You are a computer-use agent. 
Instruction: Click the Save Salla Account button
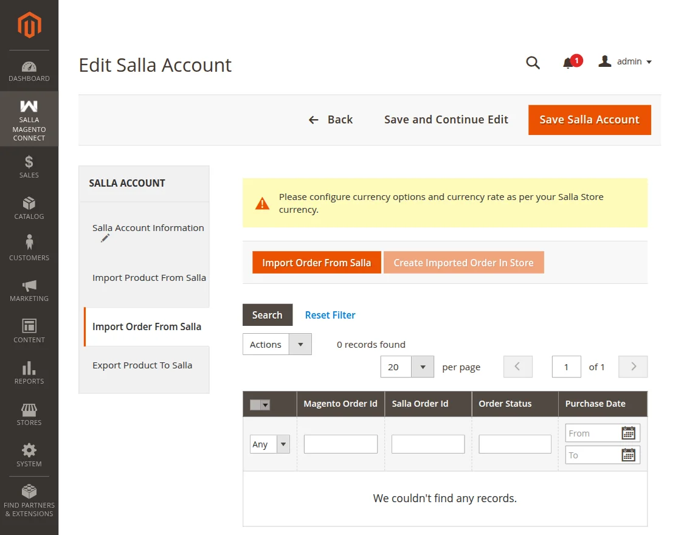coord(589,120)
